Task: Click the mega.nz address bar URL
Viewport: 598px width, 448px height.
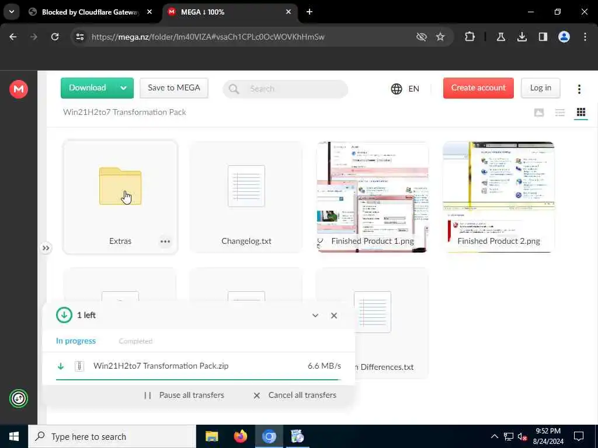Action: click(208, 37)
